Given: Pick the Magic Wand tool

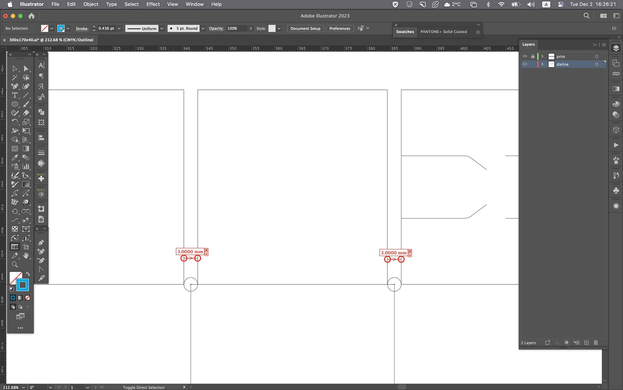Looking at the screenshot, I should 15,77.
